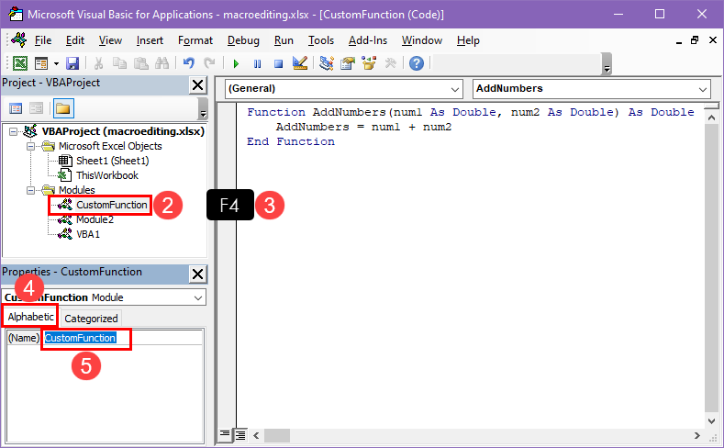Click the View Microsoft Excel toolbar icon

(20, 63)
